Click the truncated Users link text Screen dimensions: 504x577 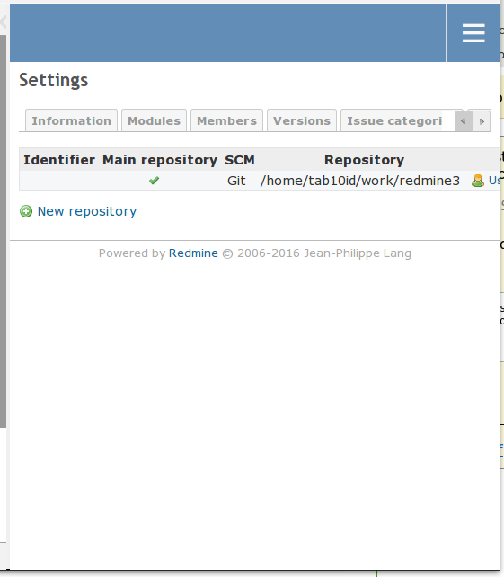tap(494, 181)
